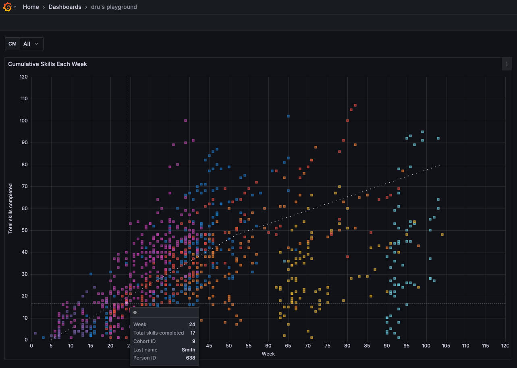Open the three-dot panel menu icon
The image size is (517, 368).
click(x=507, y=64)
